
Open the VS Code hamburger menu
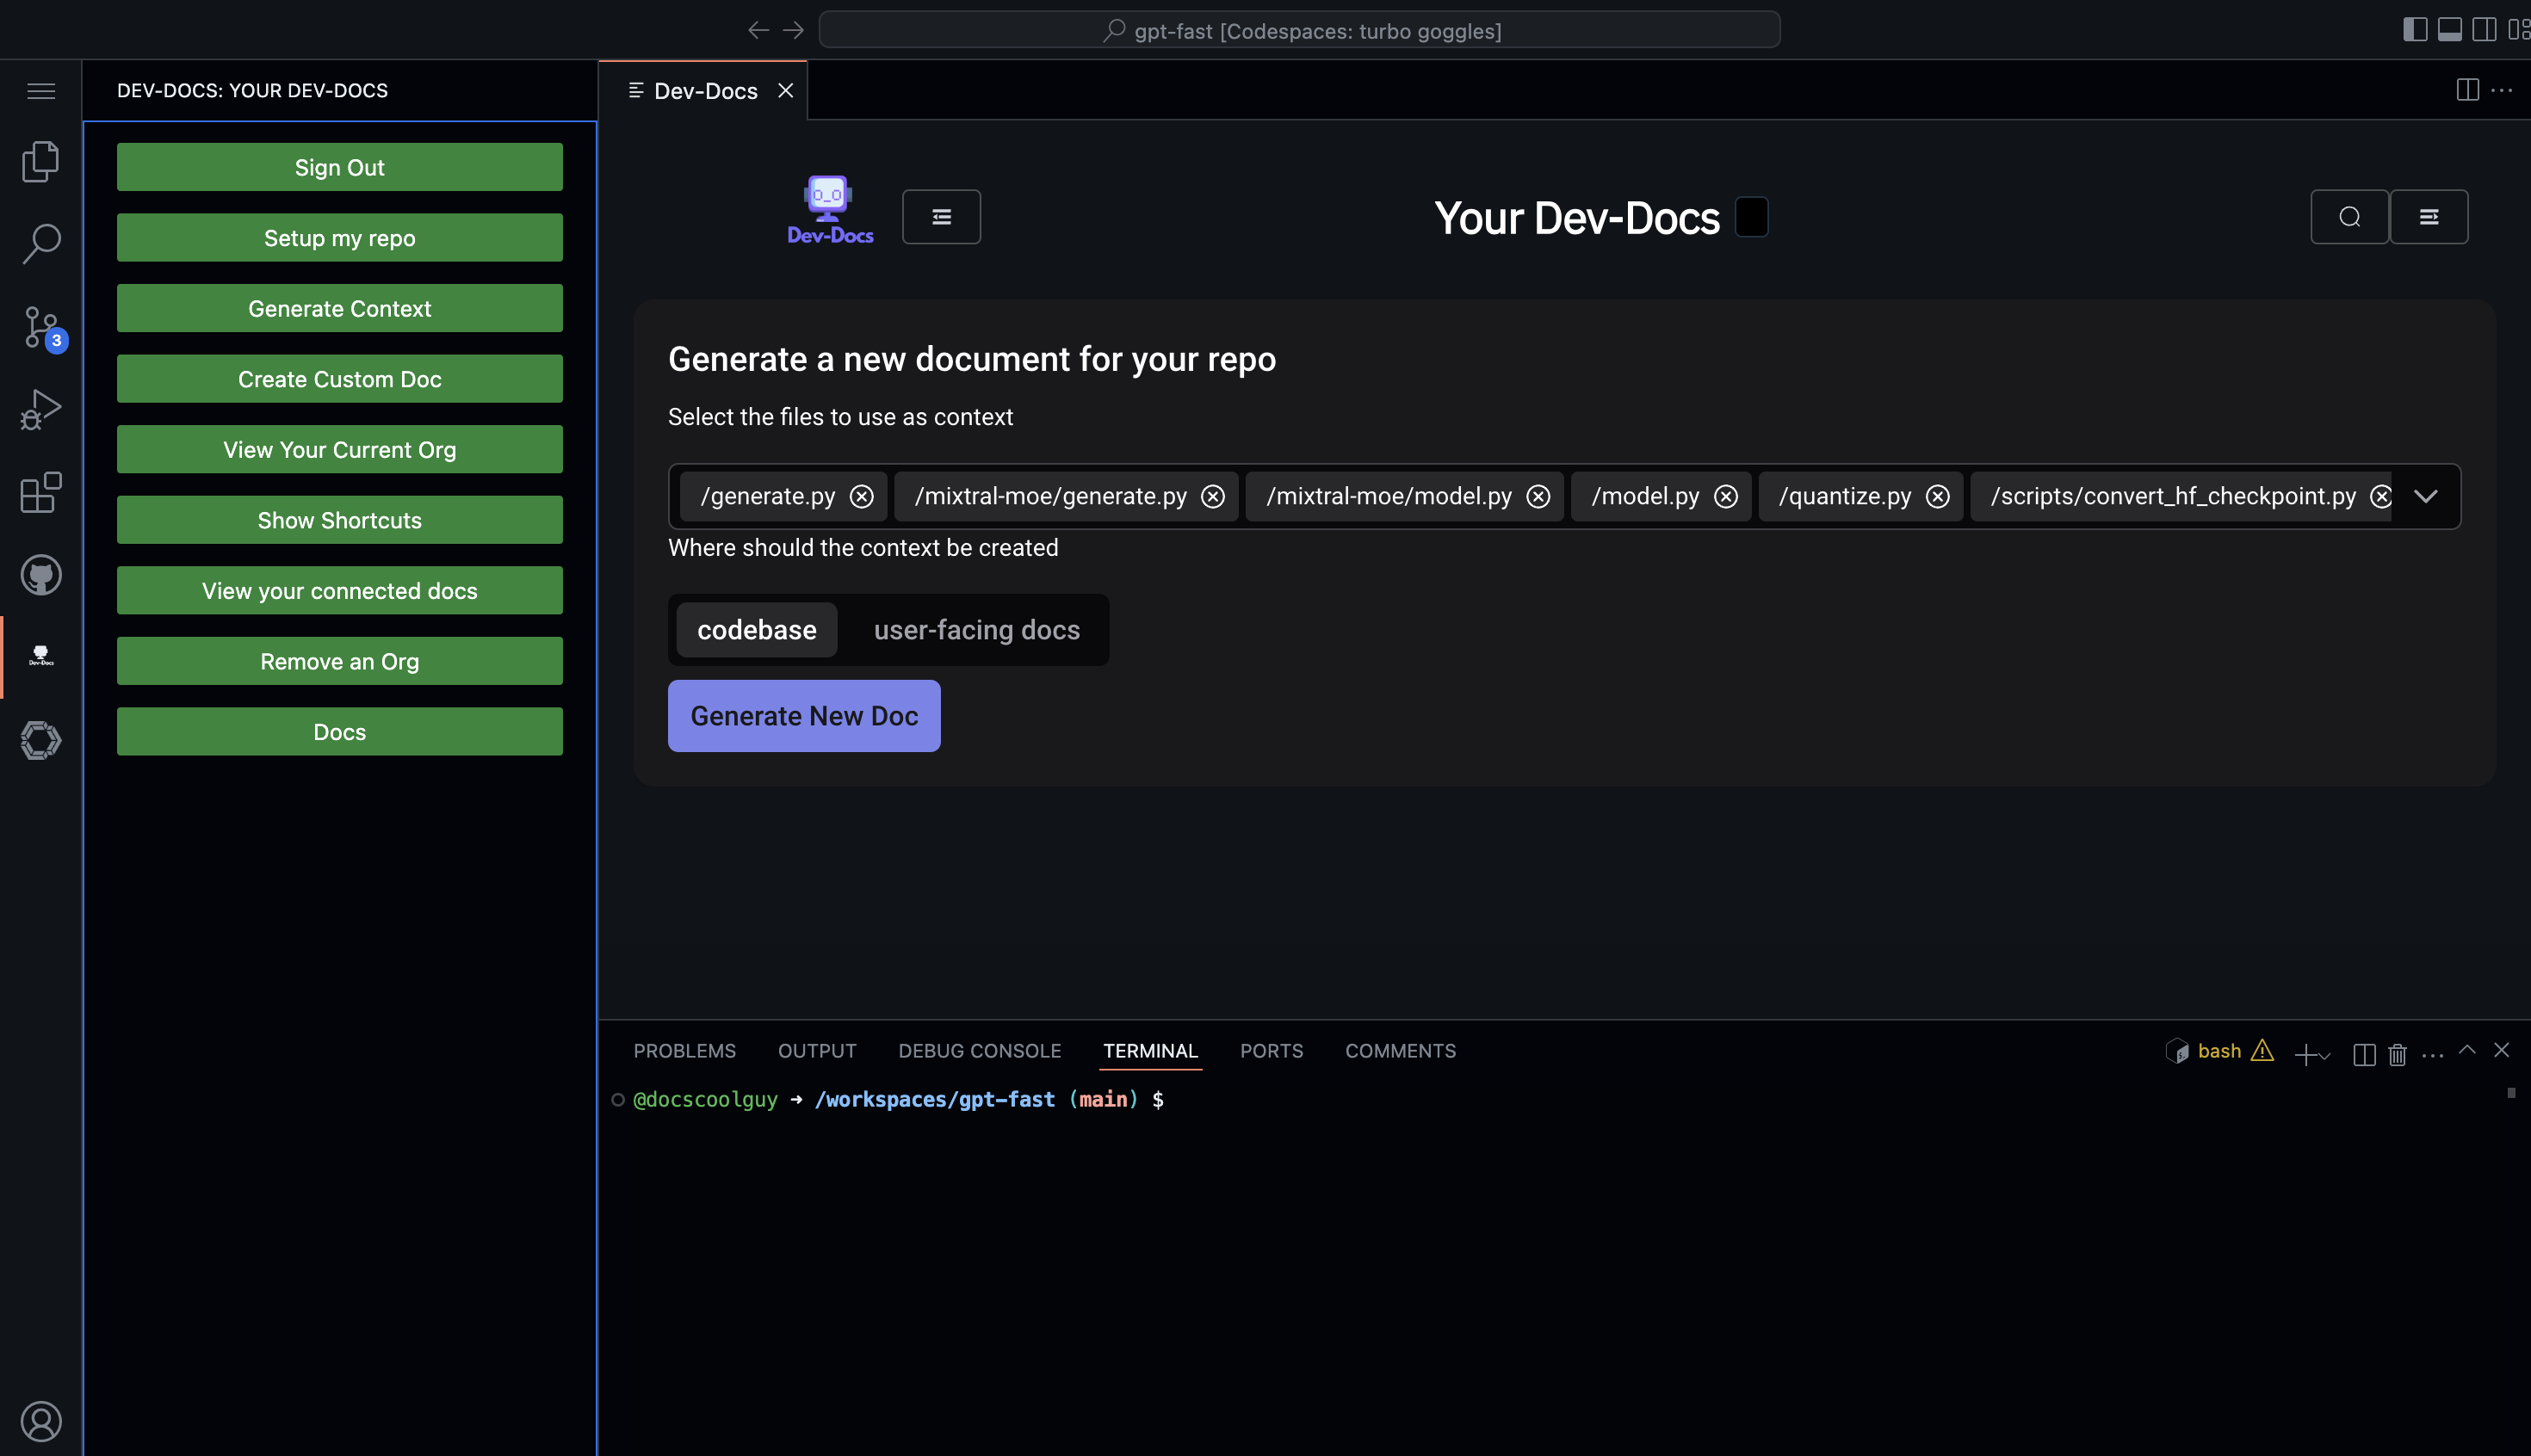(x=41, y=91)
